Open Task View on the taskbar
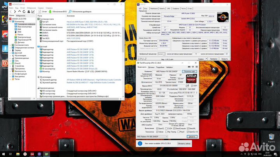 [10, 154]
